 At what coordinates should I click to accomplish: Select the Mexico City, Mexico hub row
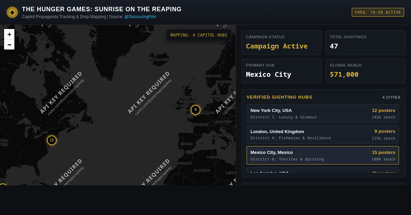(323, 155)
